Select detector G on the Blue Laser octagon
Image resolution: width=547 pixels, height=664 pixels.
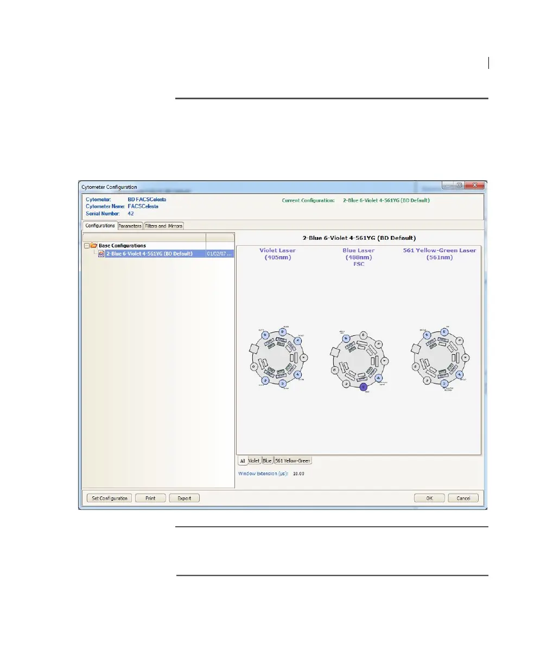coord(335,370)
